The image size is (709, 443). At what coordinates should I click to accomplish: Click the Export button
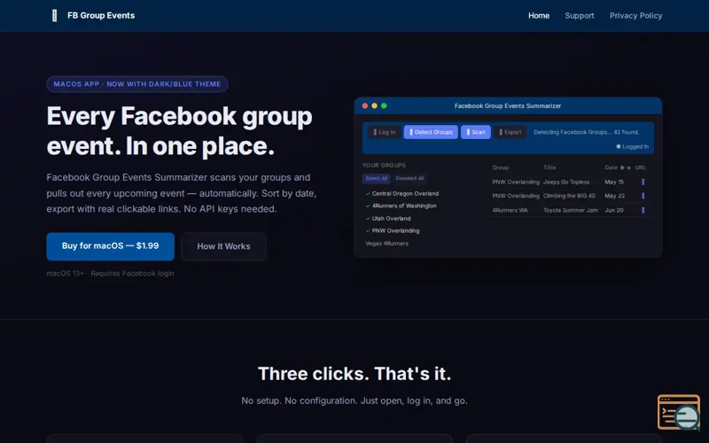510,132
